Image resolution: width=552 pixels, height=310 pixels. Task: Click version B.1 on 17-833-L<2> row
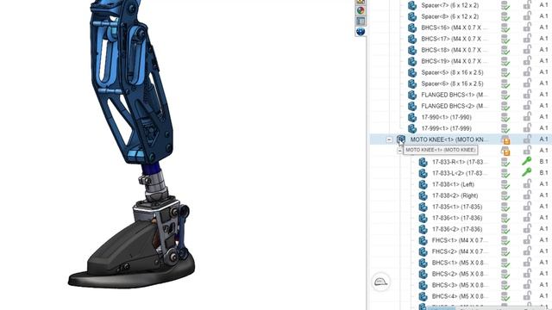[x=543, y=173]
